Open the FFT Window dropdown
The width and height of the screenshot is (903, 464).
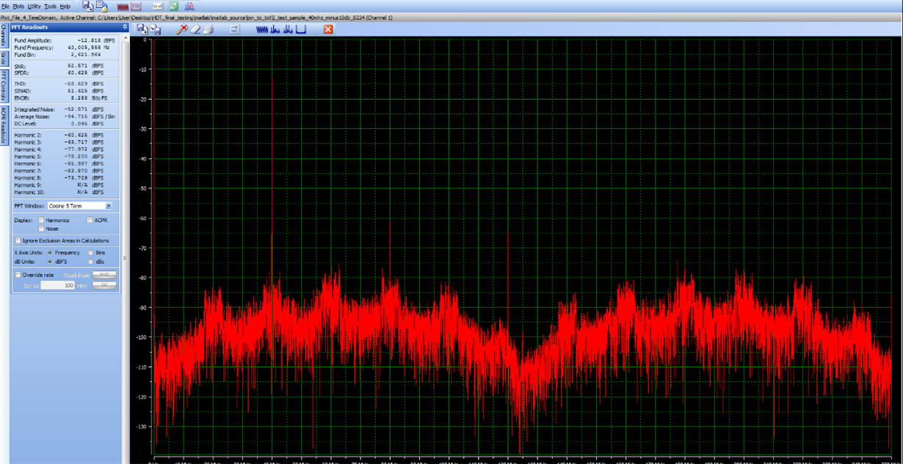point(109,206)
